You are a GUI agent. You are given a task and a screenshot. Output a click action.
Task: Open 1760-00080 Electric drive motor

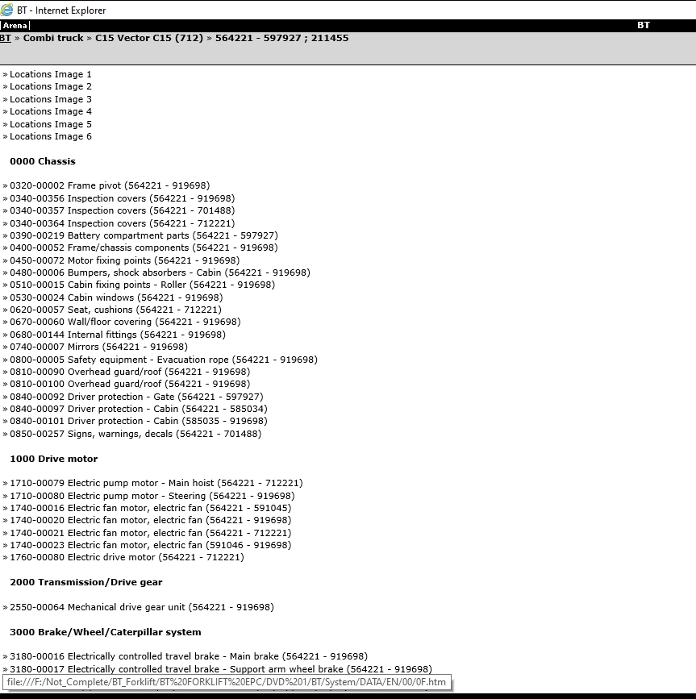(127, 557)
